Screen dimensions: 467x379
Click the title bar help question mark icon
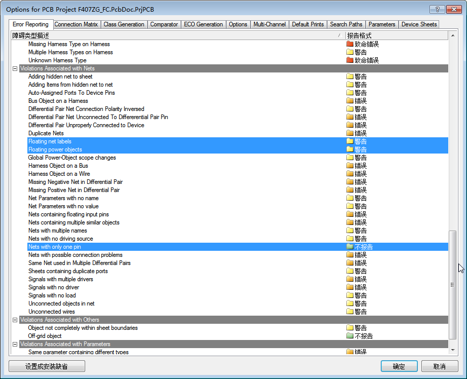(x=437, y=9)
